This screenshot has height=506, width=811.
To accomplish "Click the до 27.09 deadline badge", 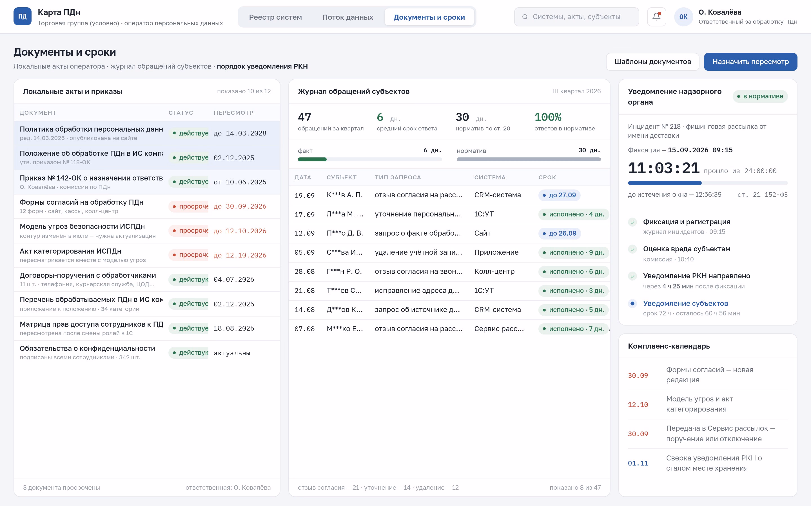I will click(x=559, y=195).
